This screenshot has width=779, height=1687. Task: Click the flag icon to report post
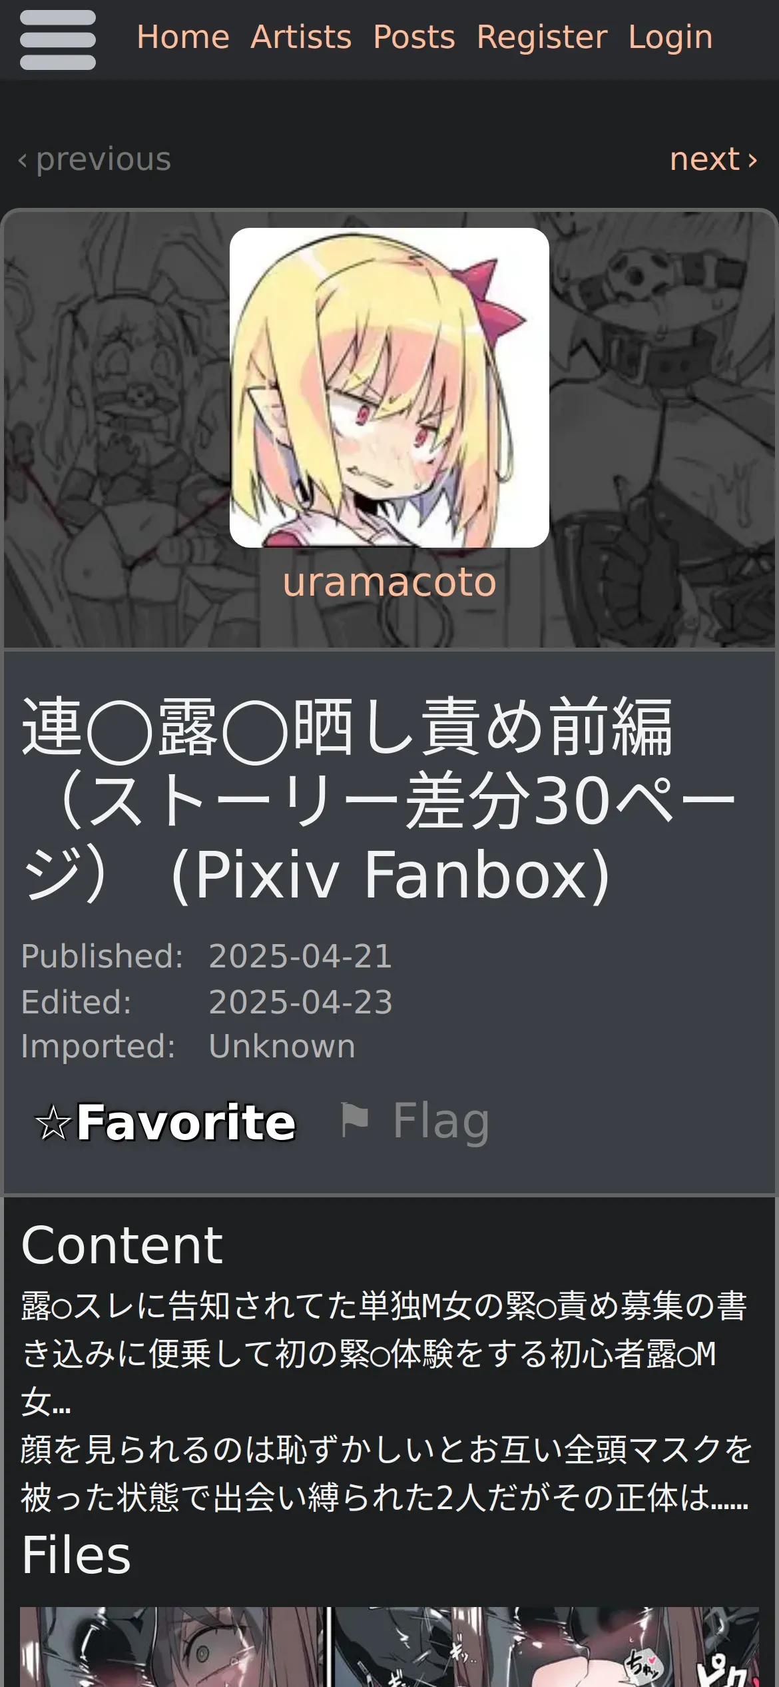(x=354, y=1119)
